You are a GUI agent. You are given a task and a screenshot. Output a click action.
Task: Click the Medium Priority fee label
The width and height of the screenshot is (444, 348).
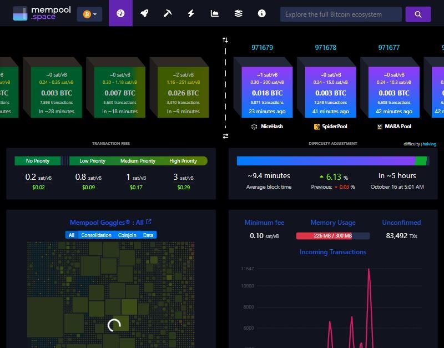(138, 161)
